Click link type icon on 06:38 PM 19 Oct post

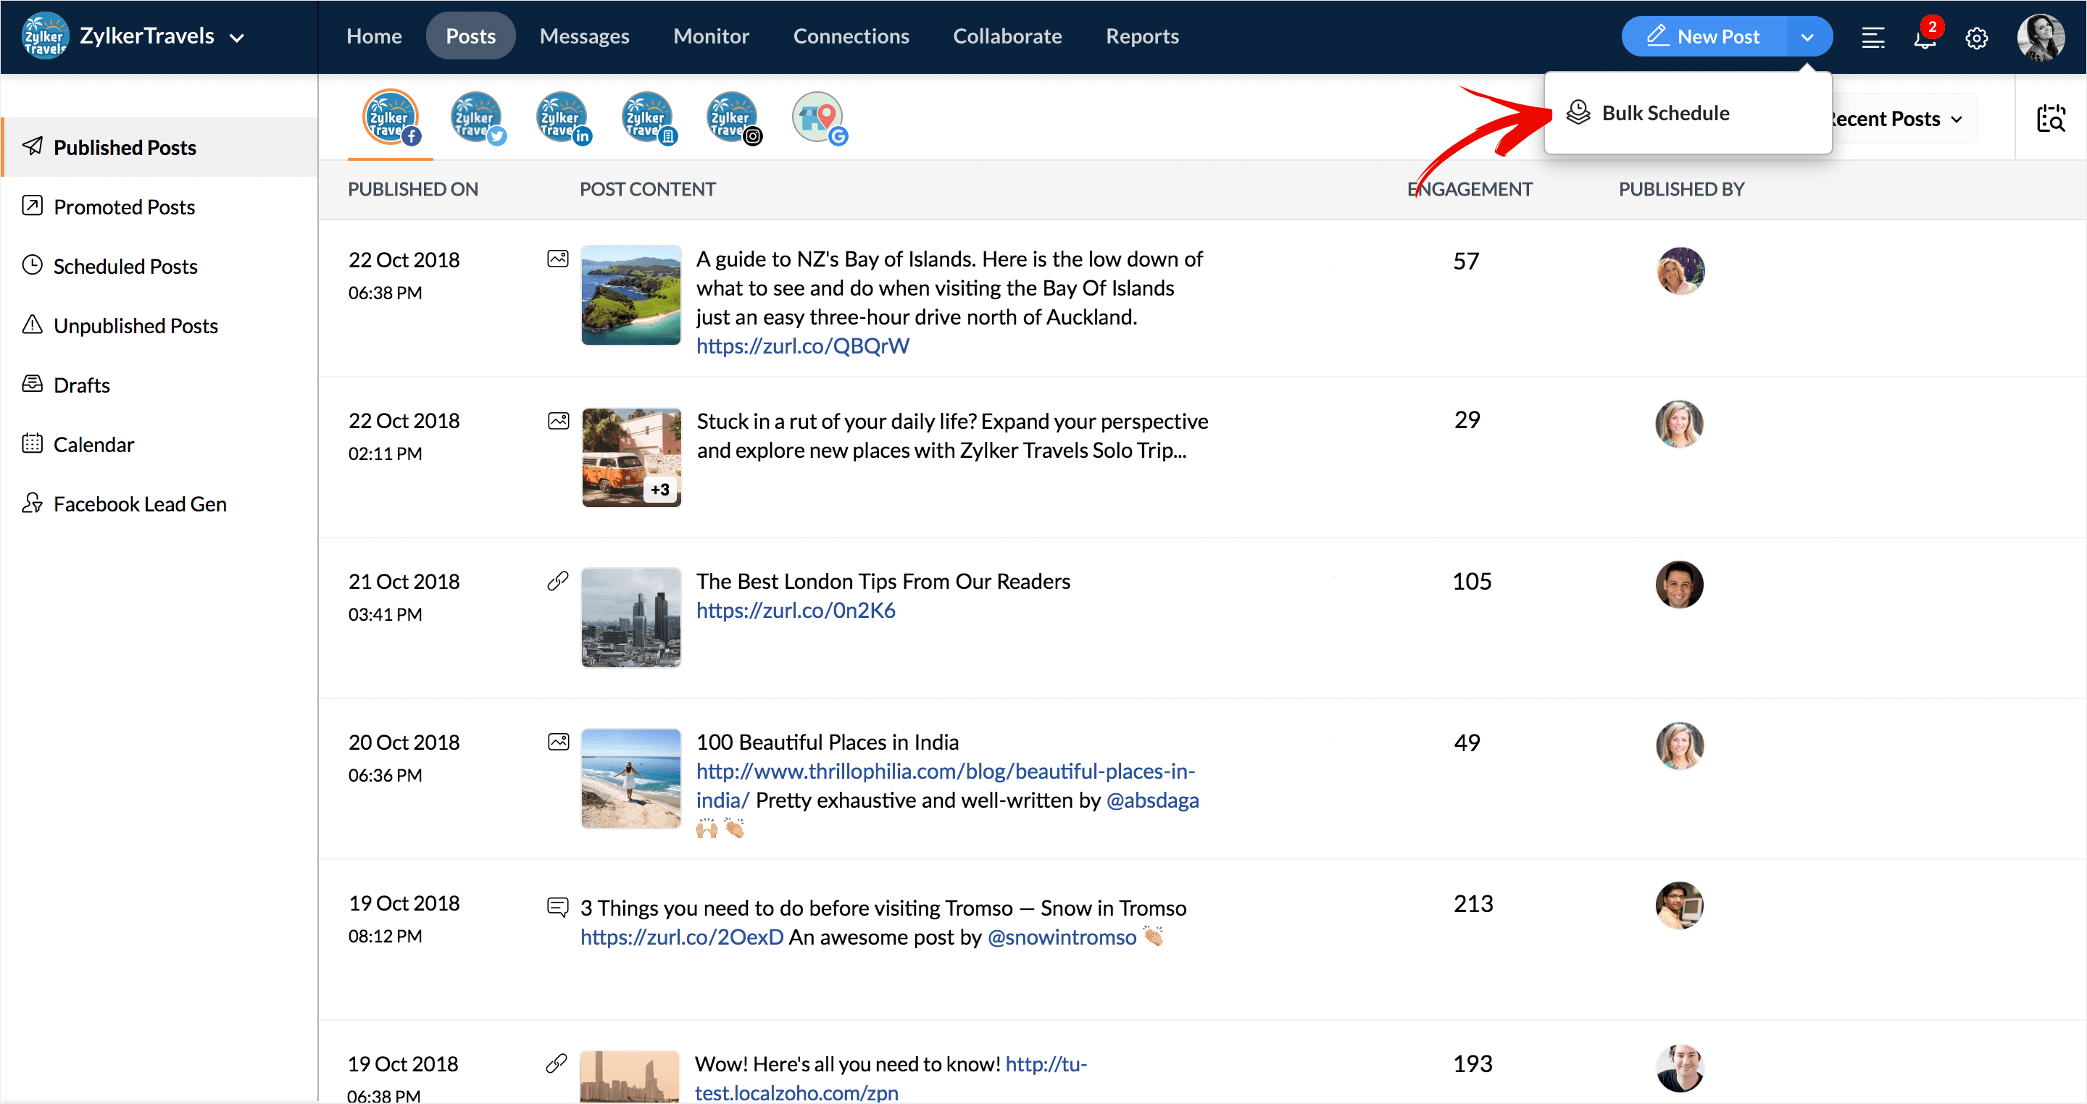pyautogui.click(x=557, y=1063)
